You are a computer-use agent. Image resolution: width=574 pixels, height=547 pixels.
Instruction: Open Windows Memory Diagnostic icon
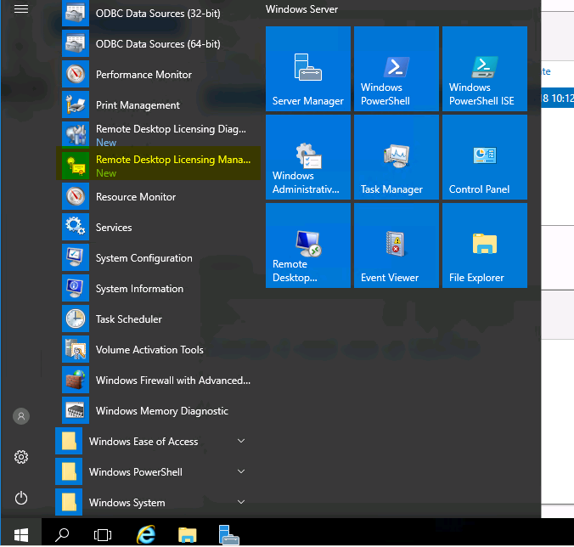(x=76, y=410)
